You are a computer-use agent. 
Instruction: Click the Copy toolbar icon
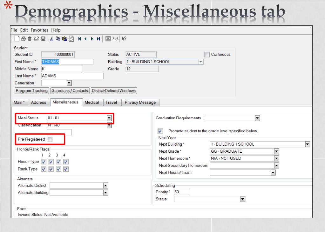click(58, 38)
